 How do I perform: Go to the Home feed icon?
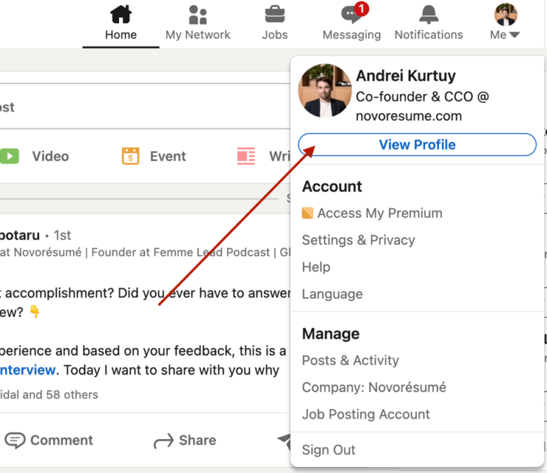click(x=120, y=14)
